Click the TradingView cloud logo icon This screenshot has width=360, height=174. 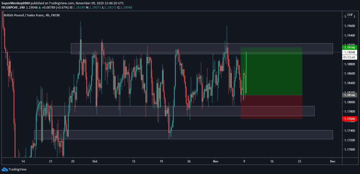pos(4,169)
